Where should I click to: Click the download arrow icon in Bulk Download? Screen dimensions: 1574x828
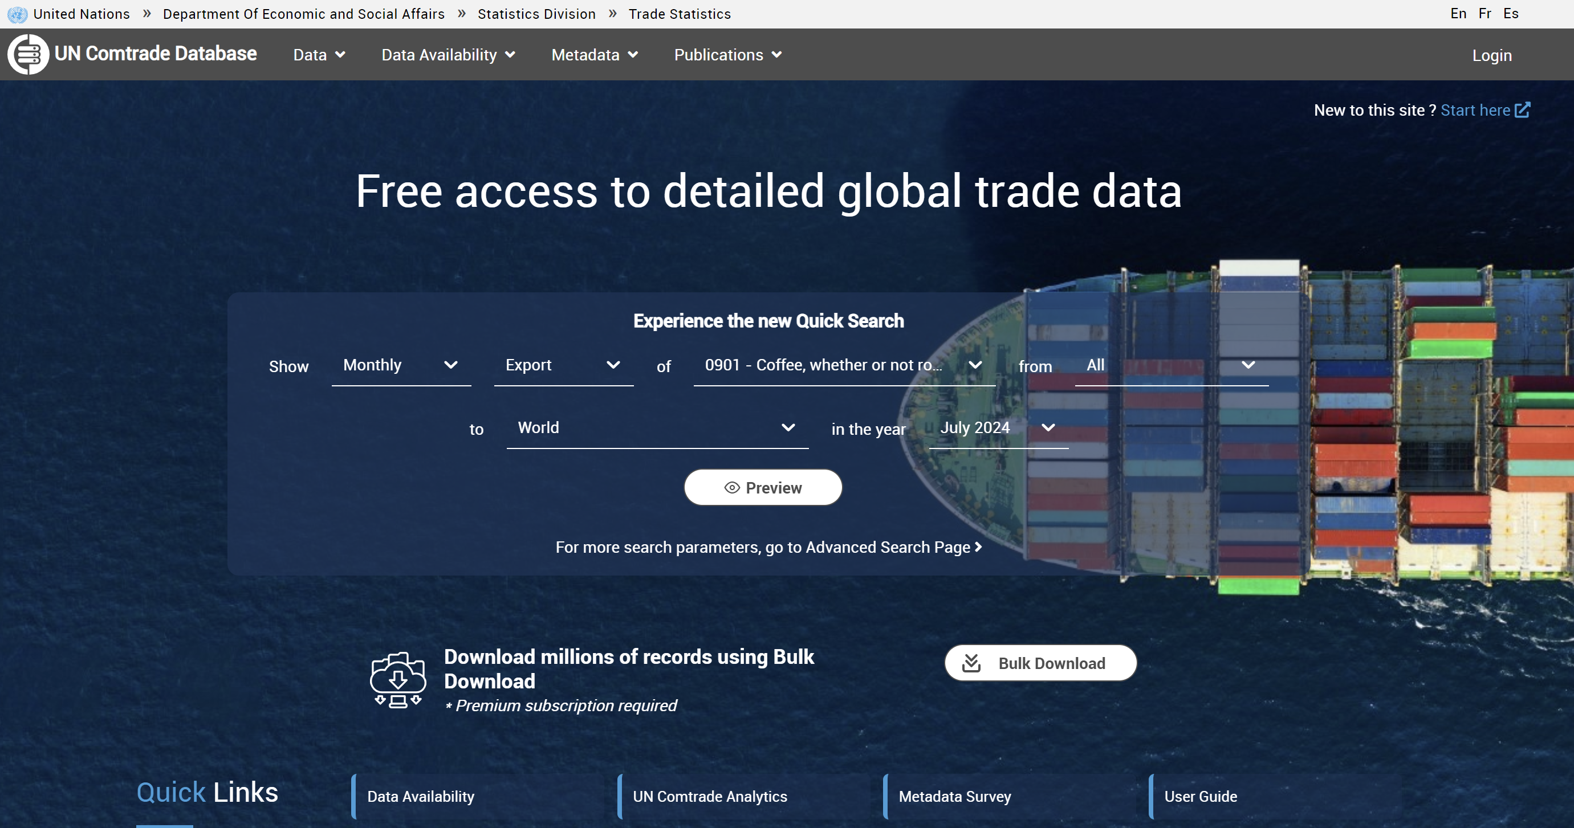point(971,663)
